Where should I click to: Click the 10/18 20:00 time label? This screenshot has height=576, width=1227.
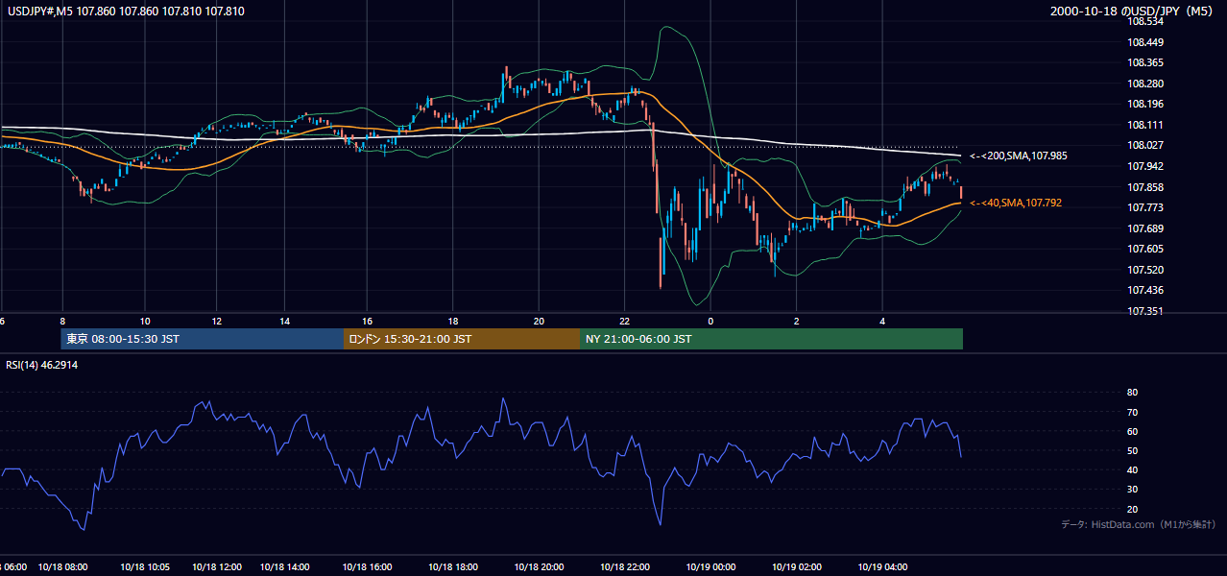[539, 566]
